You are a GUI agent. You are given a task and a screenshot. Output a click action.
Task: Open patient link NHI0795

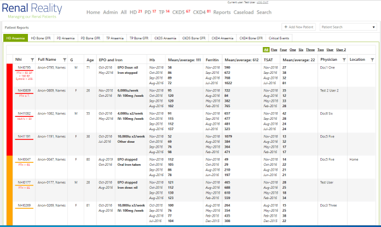(24, 67)
